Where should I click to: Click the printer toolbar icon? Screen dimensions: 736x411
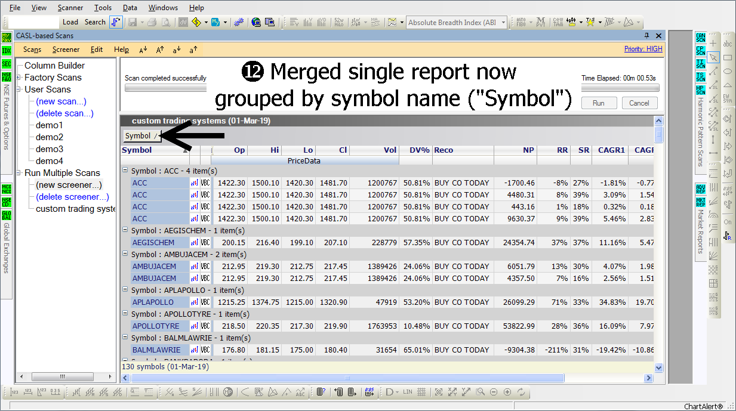tap(152, 23)
